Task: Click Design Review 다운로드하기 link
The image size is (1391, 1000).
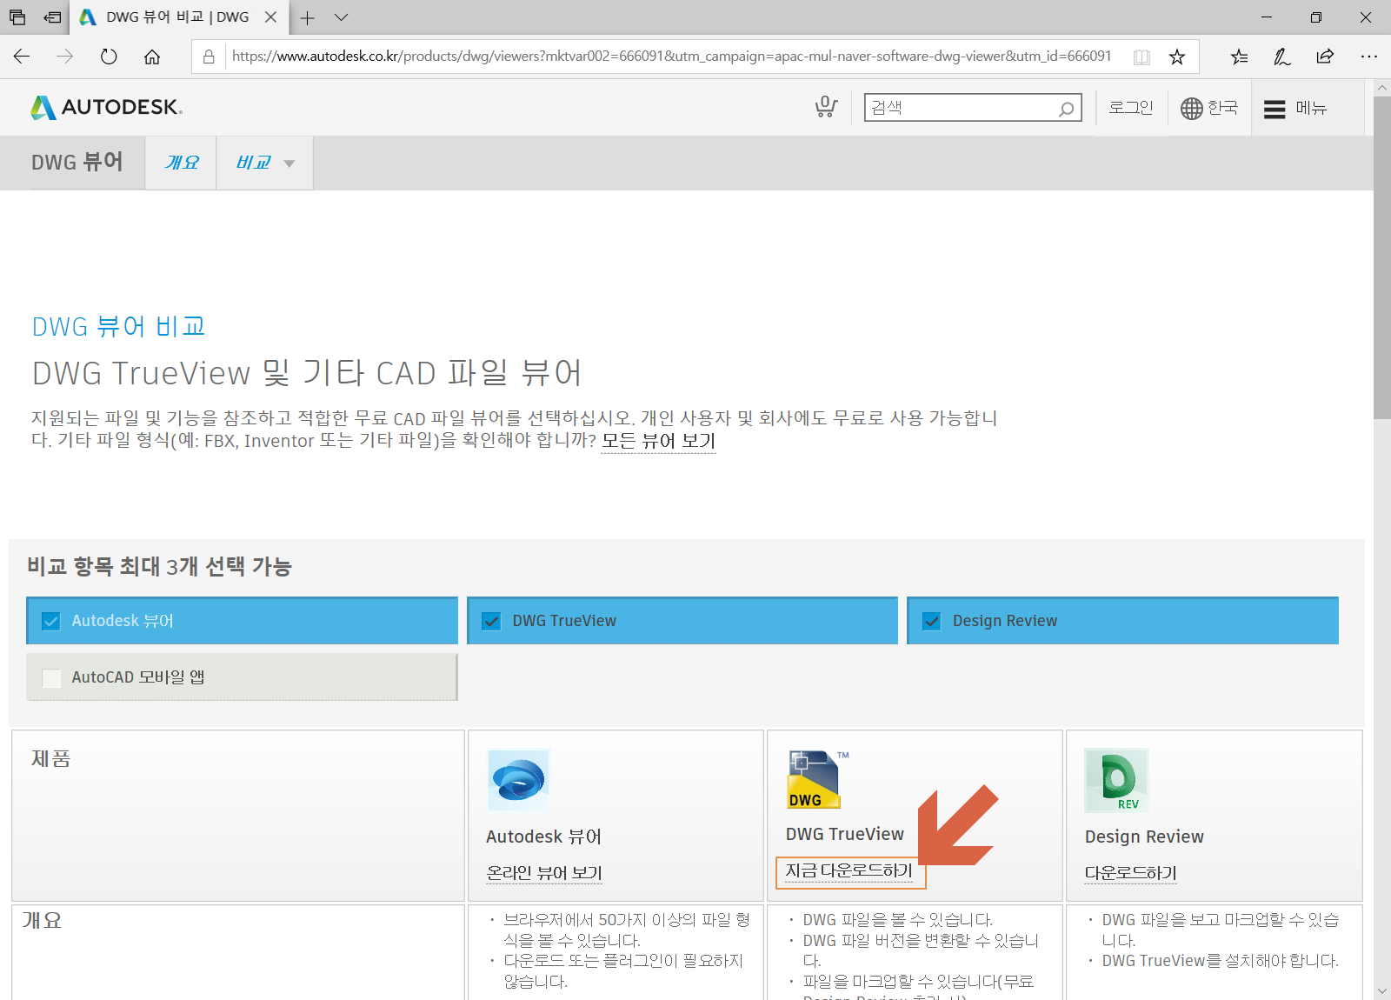Action: [1131, 872]
